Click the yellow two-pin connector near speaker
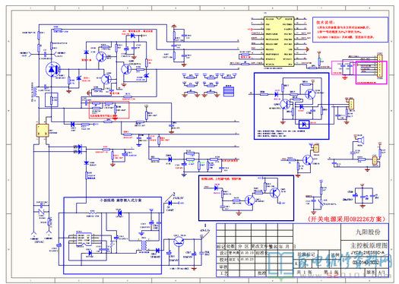The image size is (399, 284). click(375, 160)
